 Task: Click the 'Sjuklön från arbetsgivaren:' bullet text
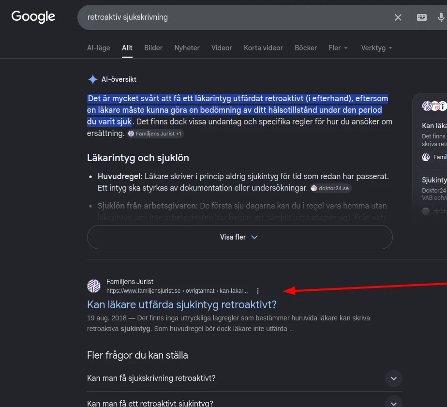click(148, 206)
